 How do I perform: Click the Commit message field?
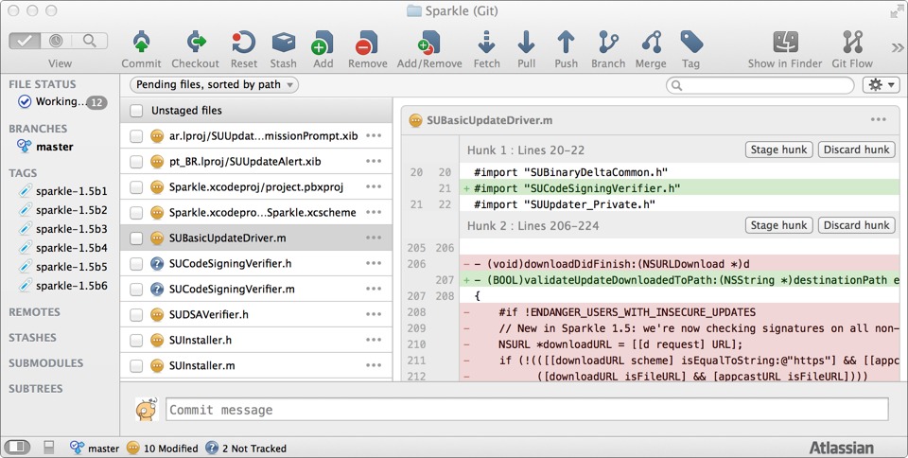[x=527, y=410]
